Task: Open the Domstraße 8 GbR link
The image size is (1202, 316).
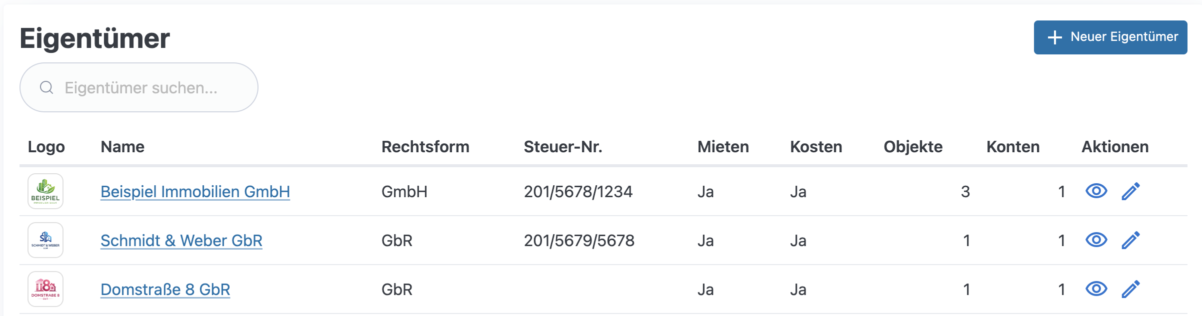Action: pyautogui.click(x=165, y=289)
